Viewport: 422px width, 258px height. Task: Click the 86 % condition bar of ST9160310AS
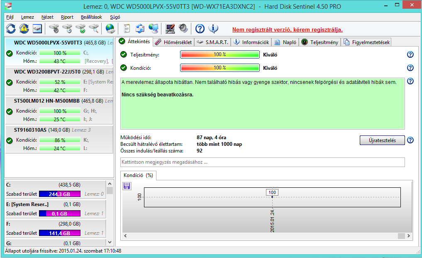pos(60,140)
